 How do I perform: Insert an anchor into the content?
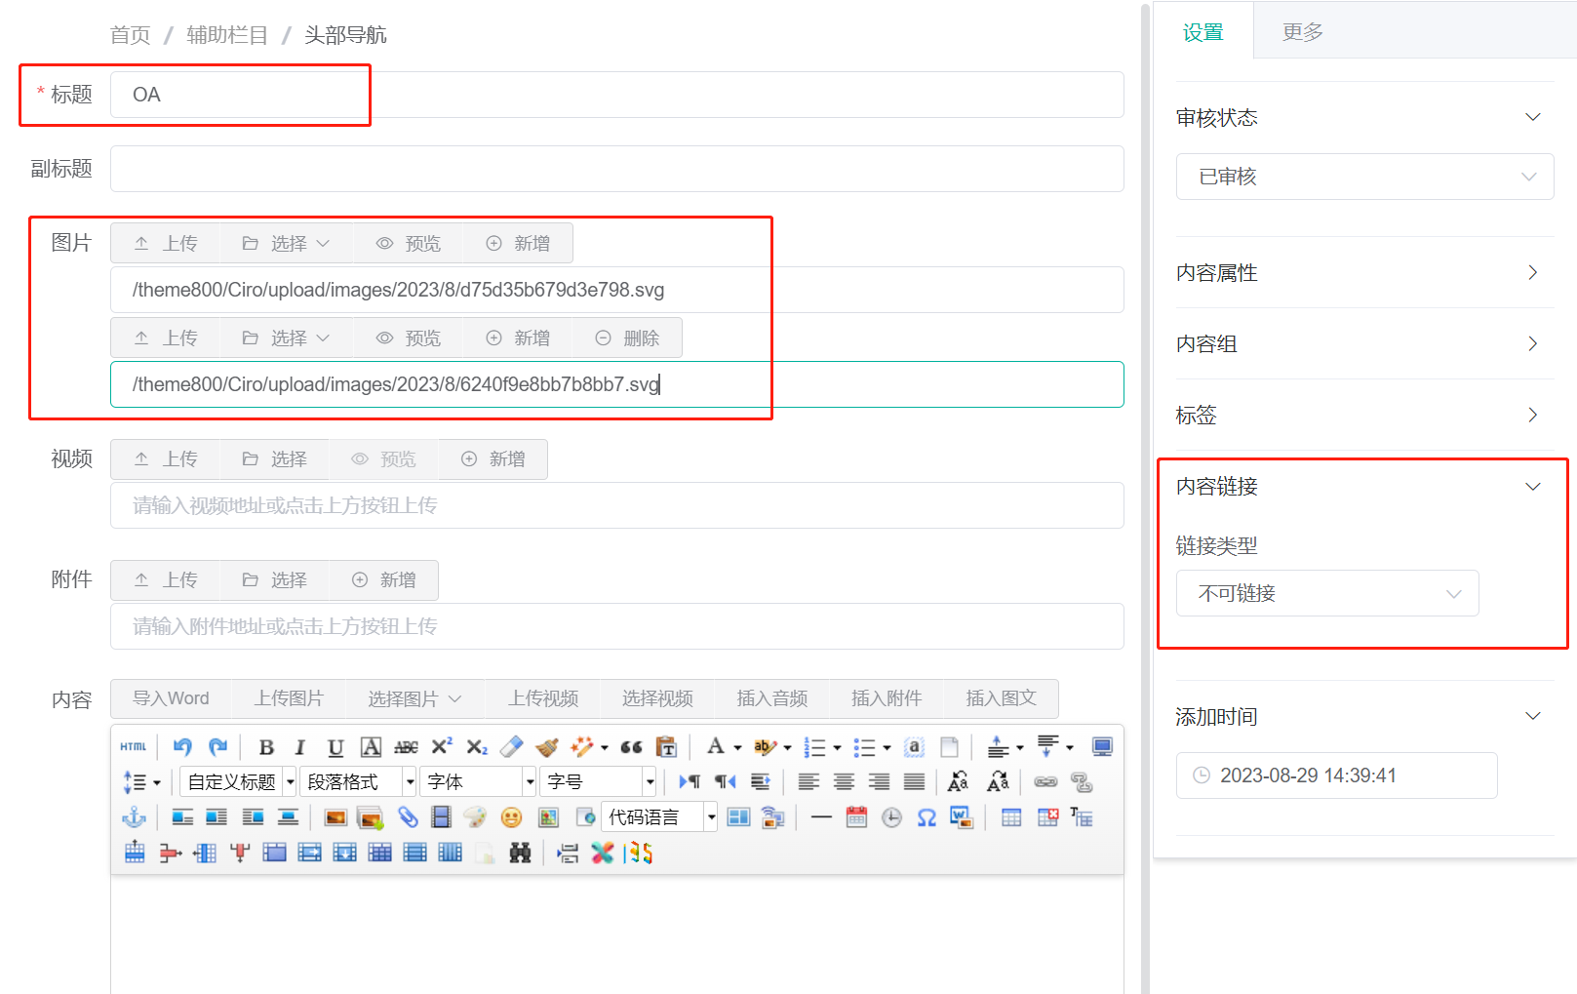click(x=136, y=816)
